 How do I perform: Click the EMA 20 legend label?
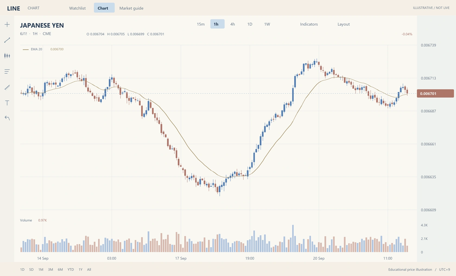click(x=36, y=49)
